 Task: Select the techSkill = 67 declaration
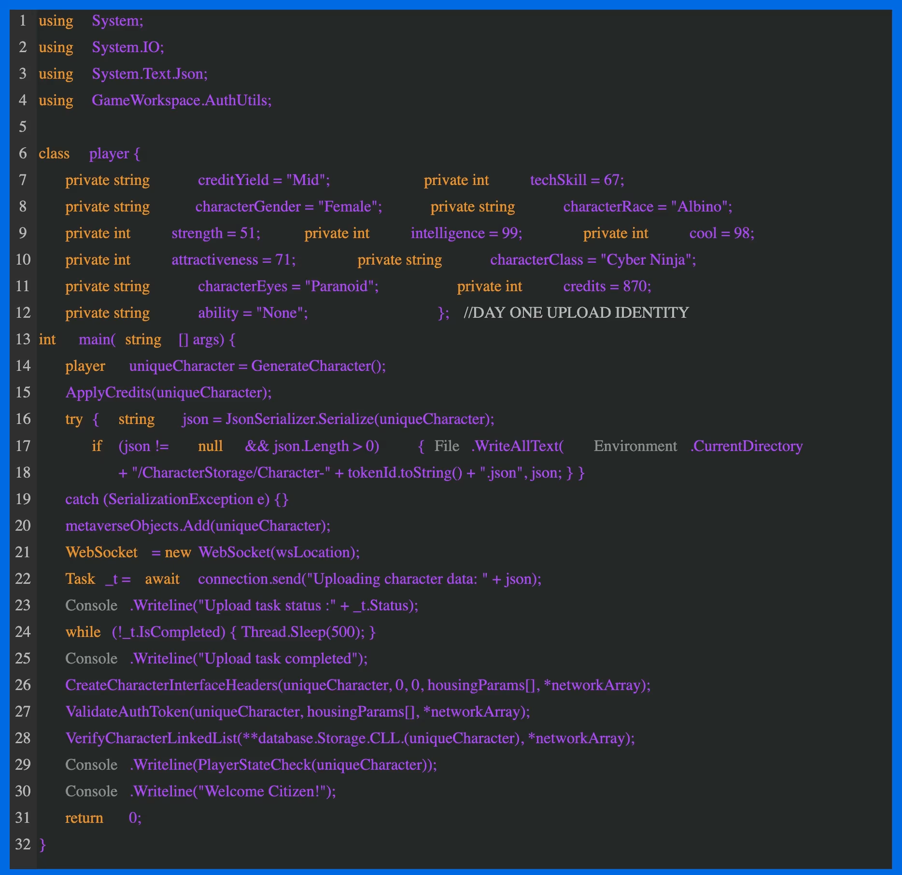pyautogui.click(x=577, y=180)
